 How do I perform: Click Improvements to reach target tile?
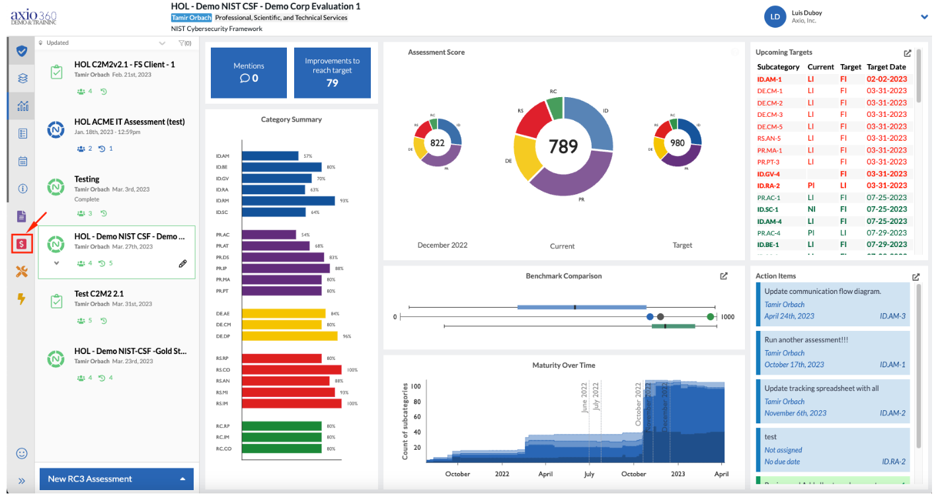[x=332, y=73]
